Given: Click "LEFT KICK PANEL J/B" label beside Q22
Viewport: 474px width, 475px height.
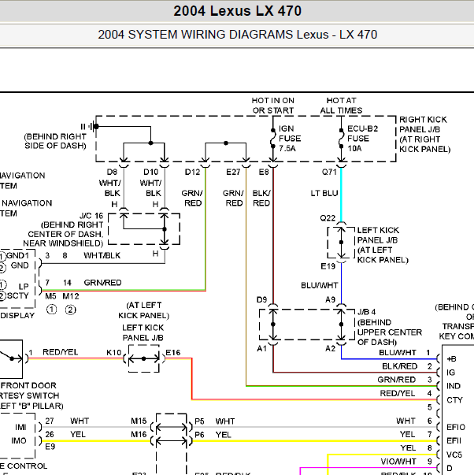Looking at the screenshot, I should tap(378, 235).
